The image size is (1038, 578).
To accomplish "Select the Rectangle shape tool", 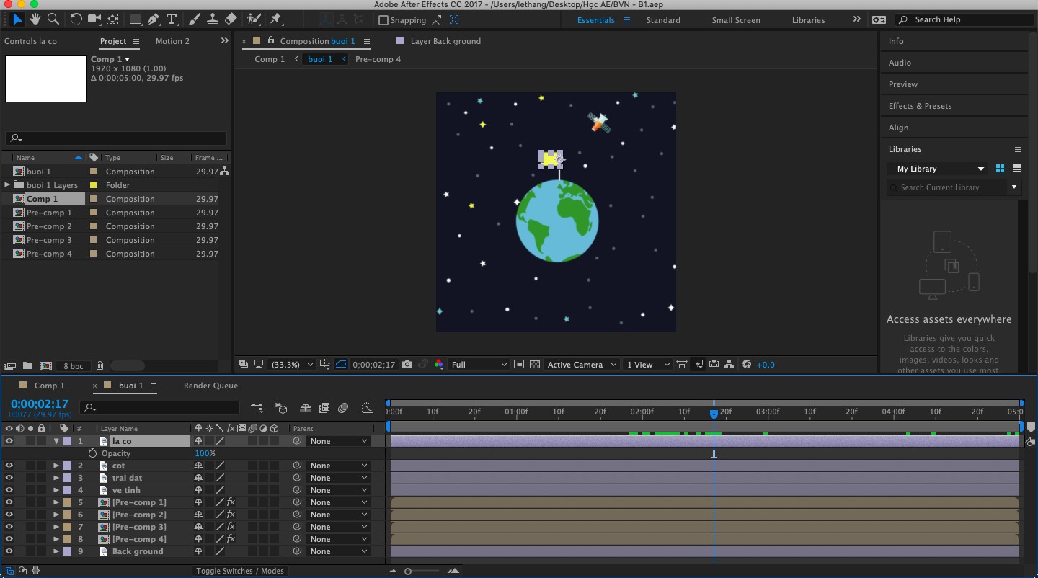I will pos(135,19).
